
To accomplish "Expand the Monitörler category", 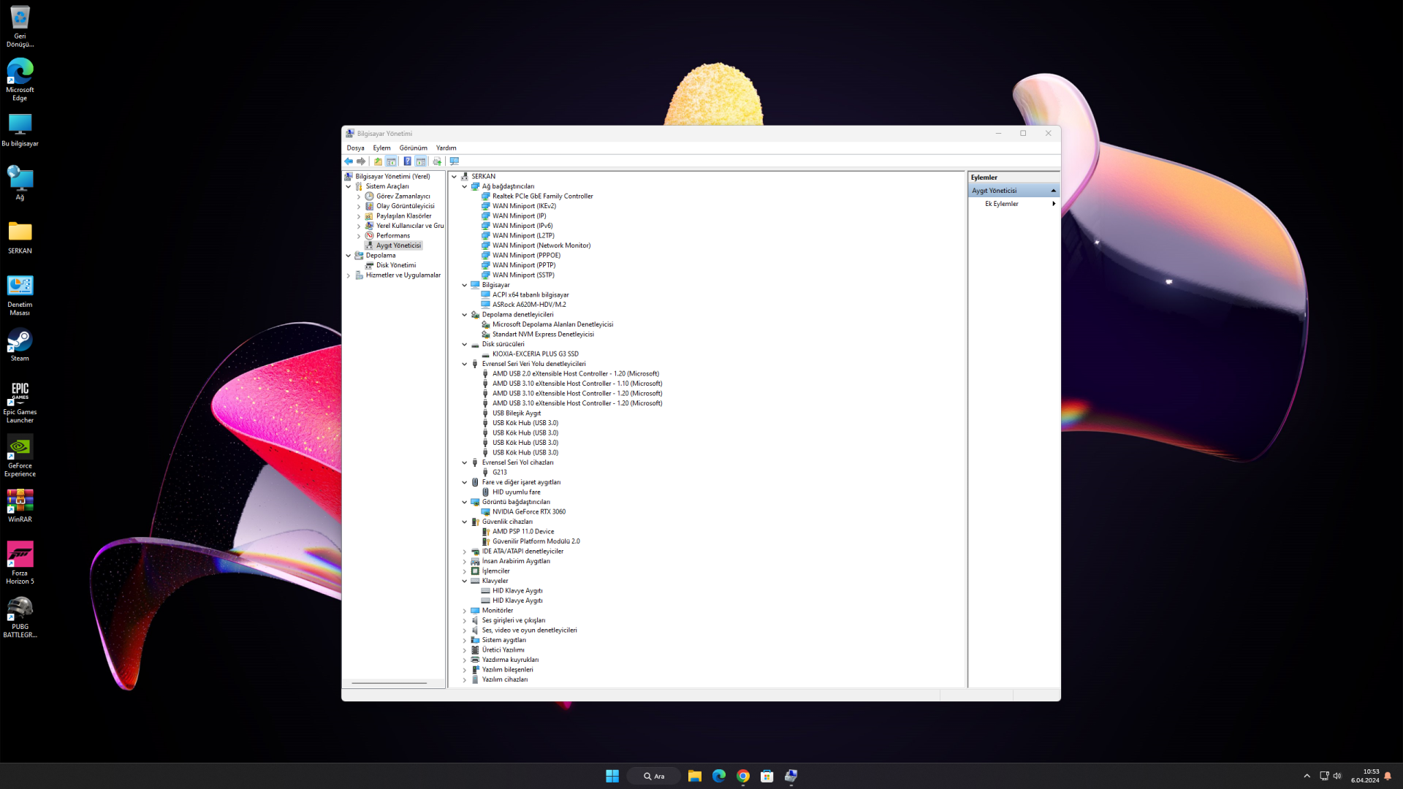I will (465, 611).
